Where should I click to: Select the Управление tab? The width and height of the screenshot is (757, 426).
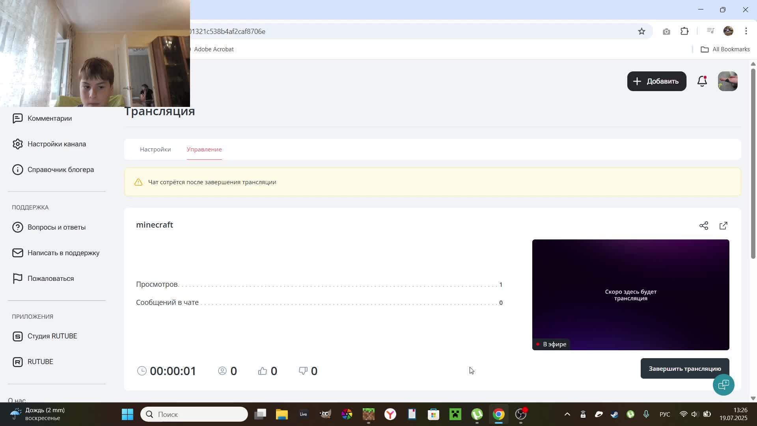[204, 149]
